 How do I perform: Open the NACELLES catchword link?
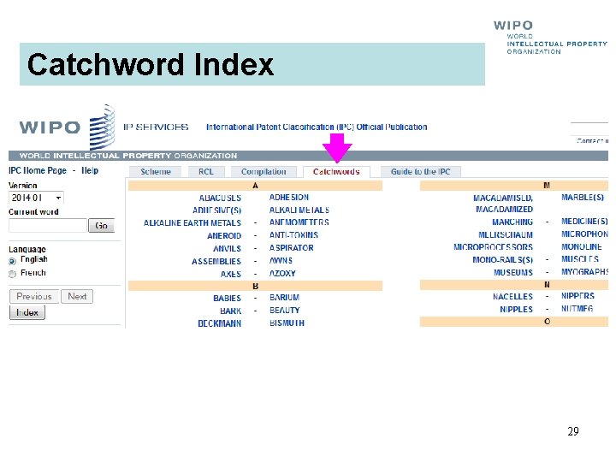click(x=512, y=297)
